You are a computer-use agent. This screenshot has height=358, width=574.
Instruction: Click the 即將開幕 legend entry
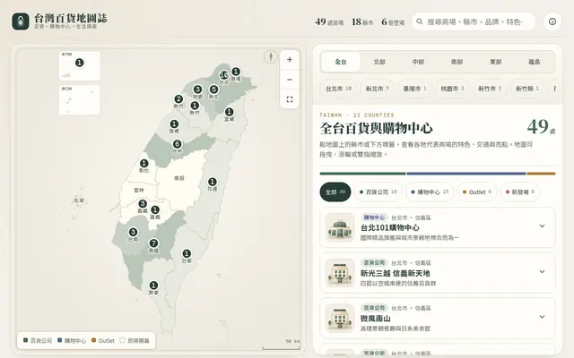coord(135,340)
